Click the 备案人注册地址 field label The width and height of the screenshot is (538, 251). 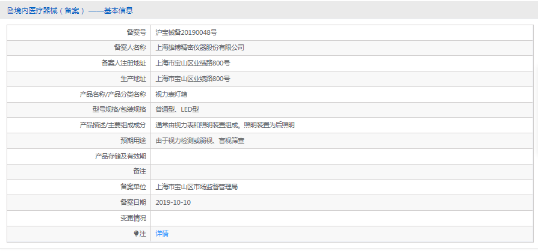(123, 63)
